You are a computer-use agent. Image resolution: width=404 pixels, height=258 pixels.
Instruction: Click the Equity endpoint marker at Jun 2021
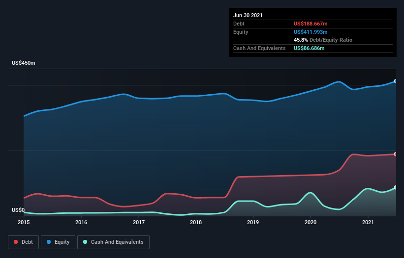[396, 81]
